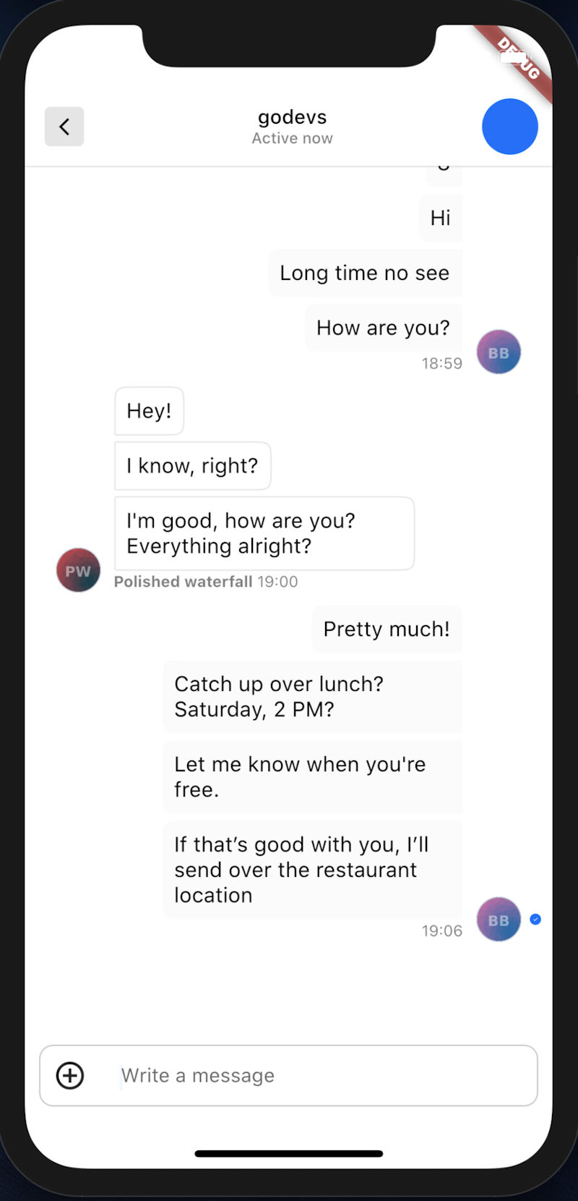578x1201 pixels.
Task: Select the "How are you?" message bubble
Action: coord(383,328)
